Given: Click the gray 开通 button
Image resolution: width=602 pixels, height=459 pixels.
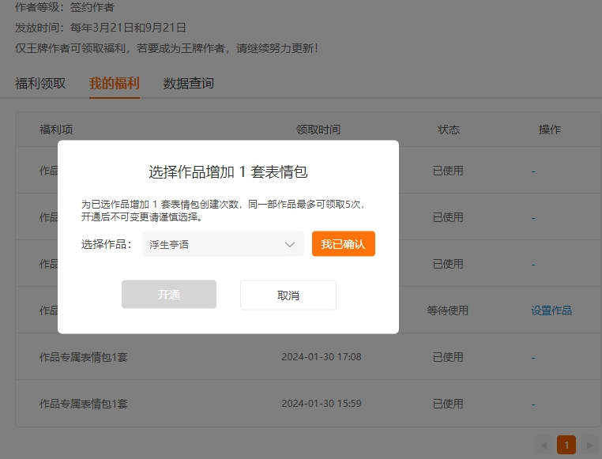Looking at the screenshot, I should pyautogui.click(x=168, y=295).
